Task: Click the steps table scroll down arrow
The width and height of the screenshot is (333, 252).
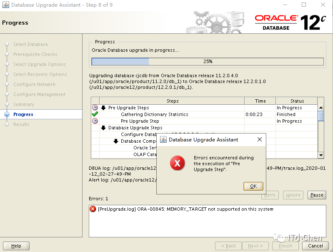Action: pyautogui.click(x=321, y=155)
